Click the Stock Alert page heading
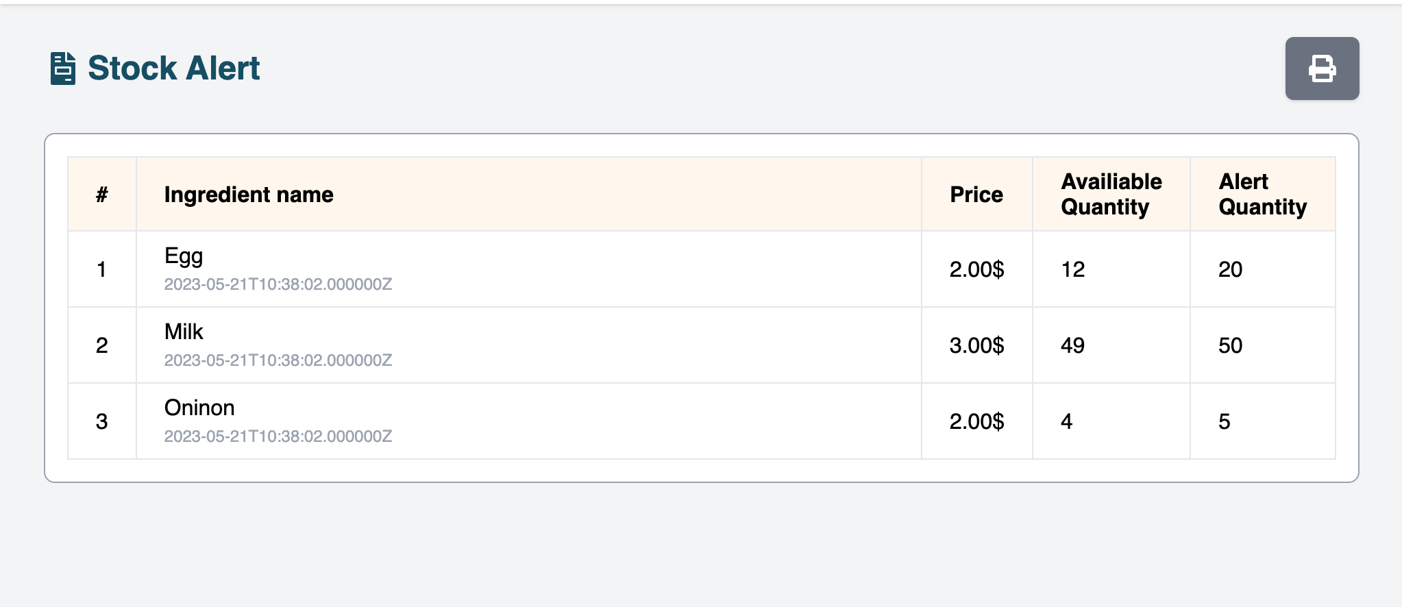Image resolution: width=1402 pixels, height=607 pixels. 174,69
